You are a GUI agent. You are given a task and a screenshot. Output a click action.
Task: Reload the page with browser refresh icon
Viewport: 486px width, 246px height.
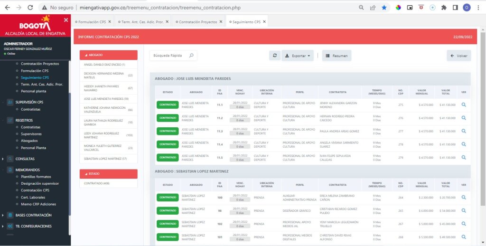point(30,8)
